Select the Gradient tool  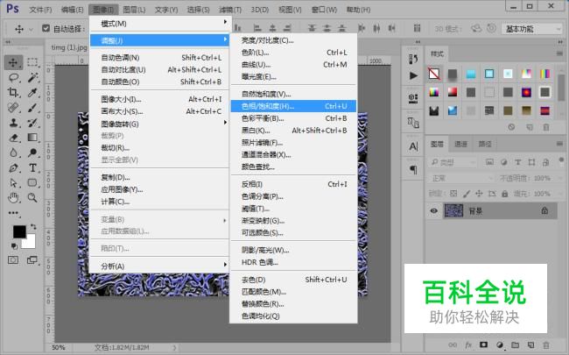pyautogui.click(x=32, y=138)
